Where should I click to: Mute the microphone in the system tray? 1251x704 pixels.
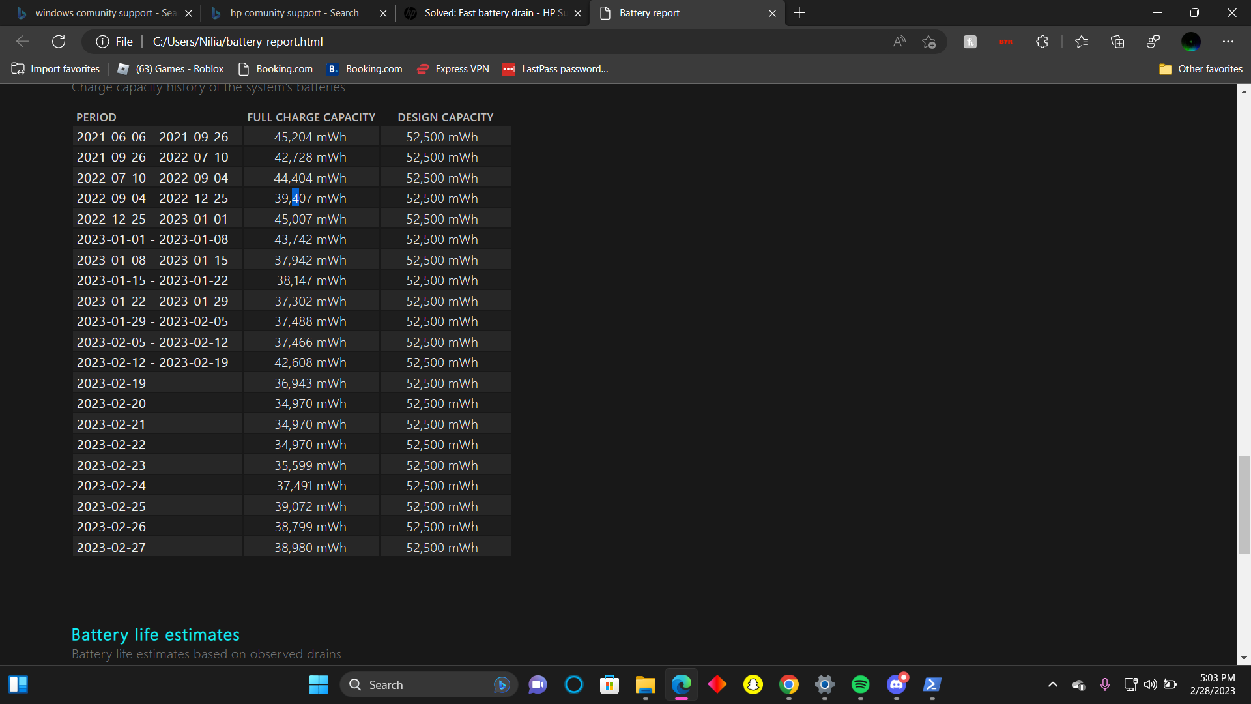[1104, 684]
